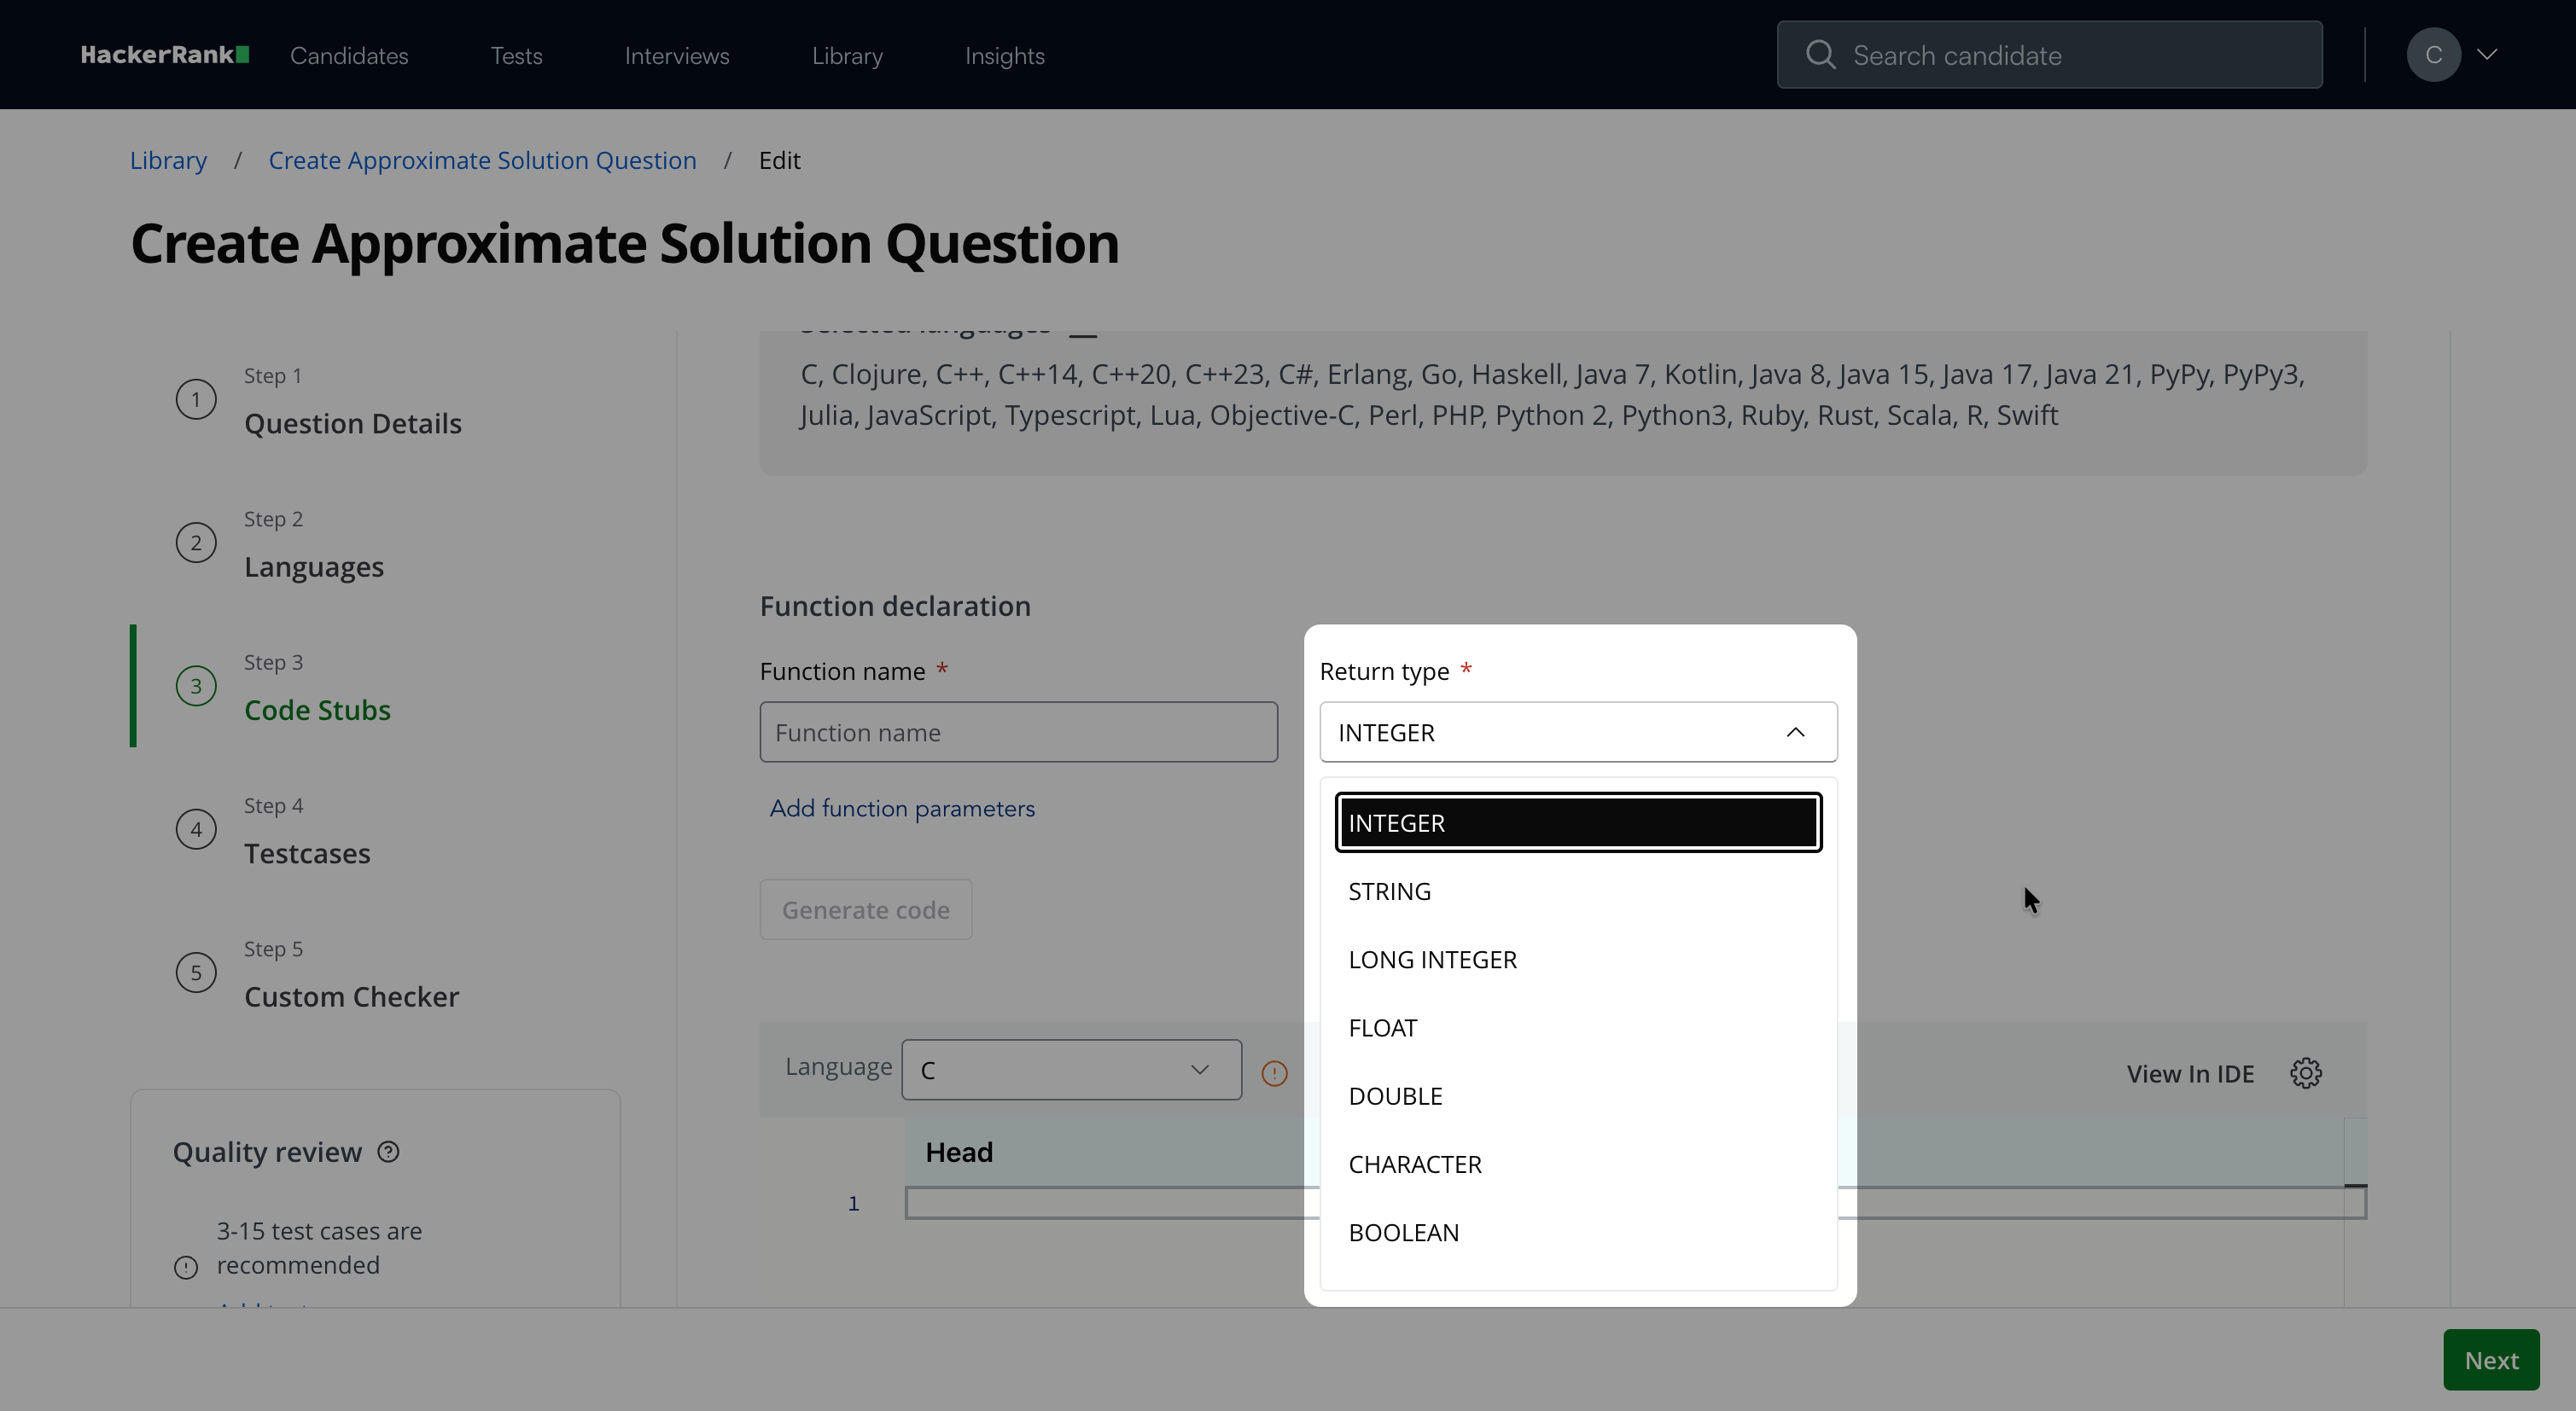Click the 'Function declaration' heading
Screen dimensions: 2576x1411
pyautogui.click(x=895, y=607)
